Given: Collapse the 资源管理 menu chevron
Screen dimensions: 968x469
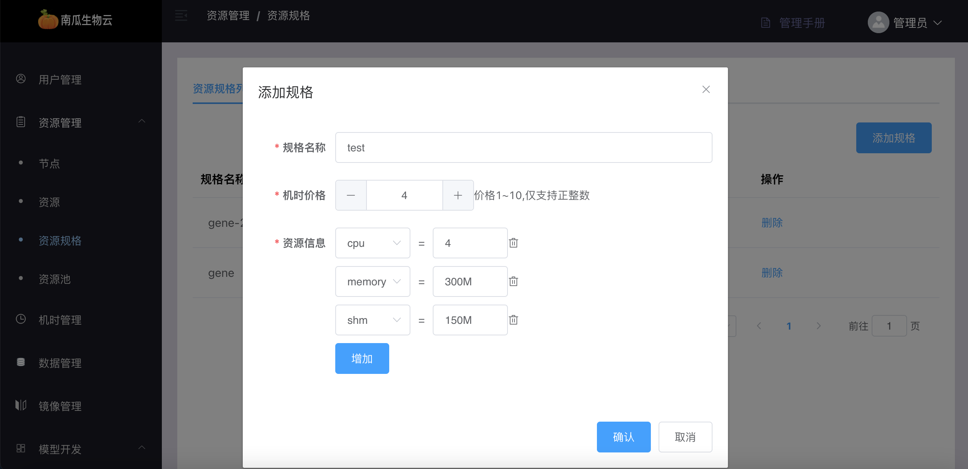Looking at the screenshot, I should (142, 121).
